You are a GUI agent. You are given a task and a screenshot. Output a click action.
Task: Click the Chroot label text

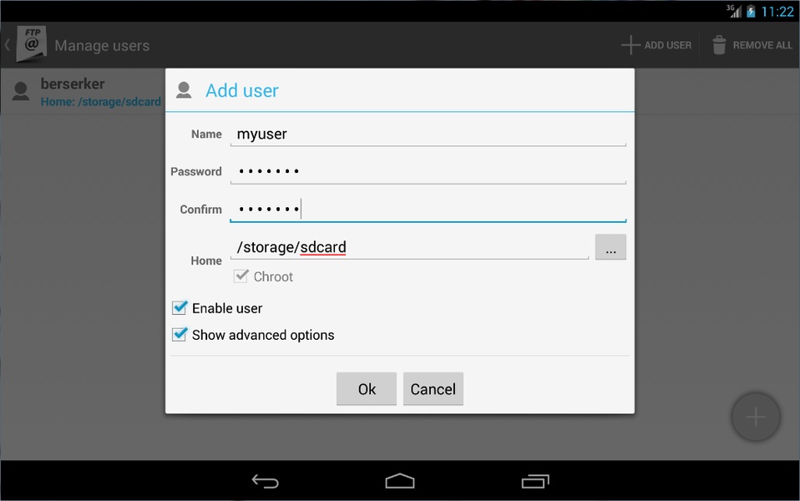point(273,276)
